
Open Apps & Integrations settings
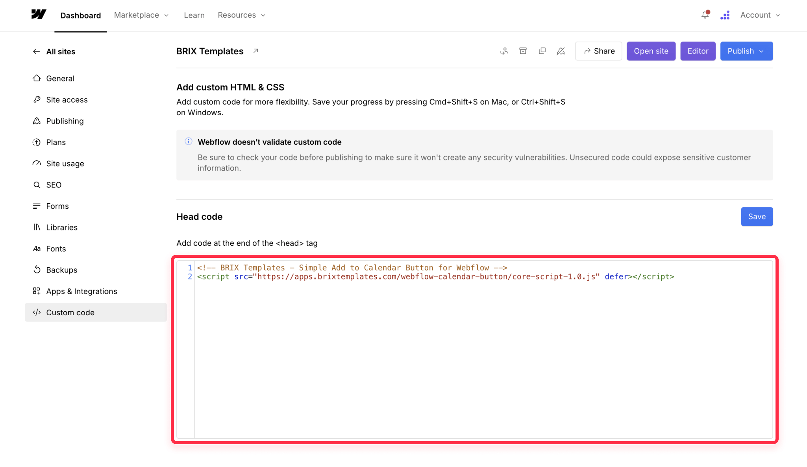96,291
